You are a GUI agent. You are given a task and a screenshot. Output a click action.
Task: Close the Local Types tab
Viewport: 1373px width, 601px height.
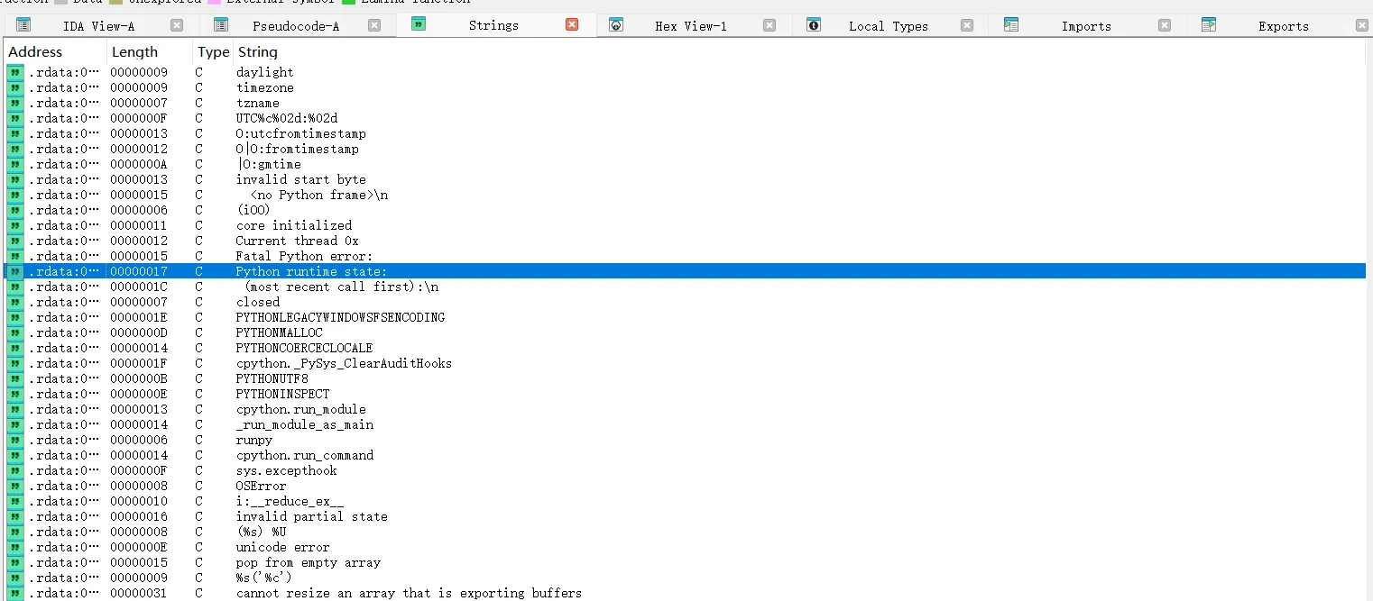(967, 25)
